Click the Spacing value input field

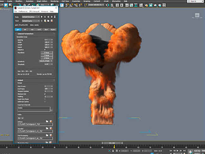pos(47,39)
